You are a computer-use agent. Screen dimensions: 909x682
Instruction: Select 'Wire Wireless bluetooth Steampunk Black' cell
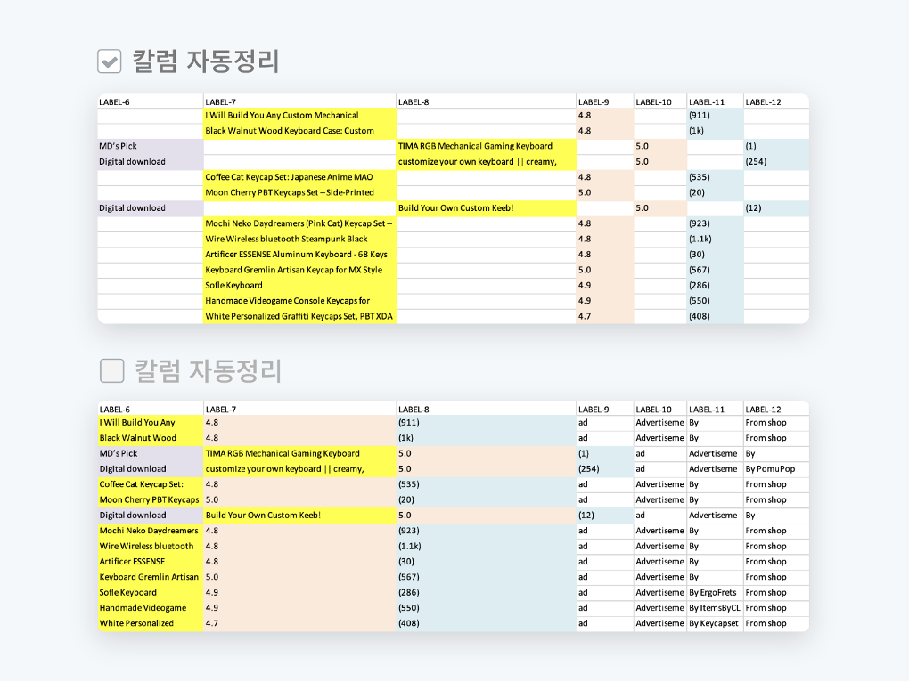[299, 240]
